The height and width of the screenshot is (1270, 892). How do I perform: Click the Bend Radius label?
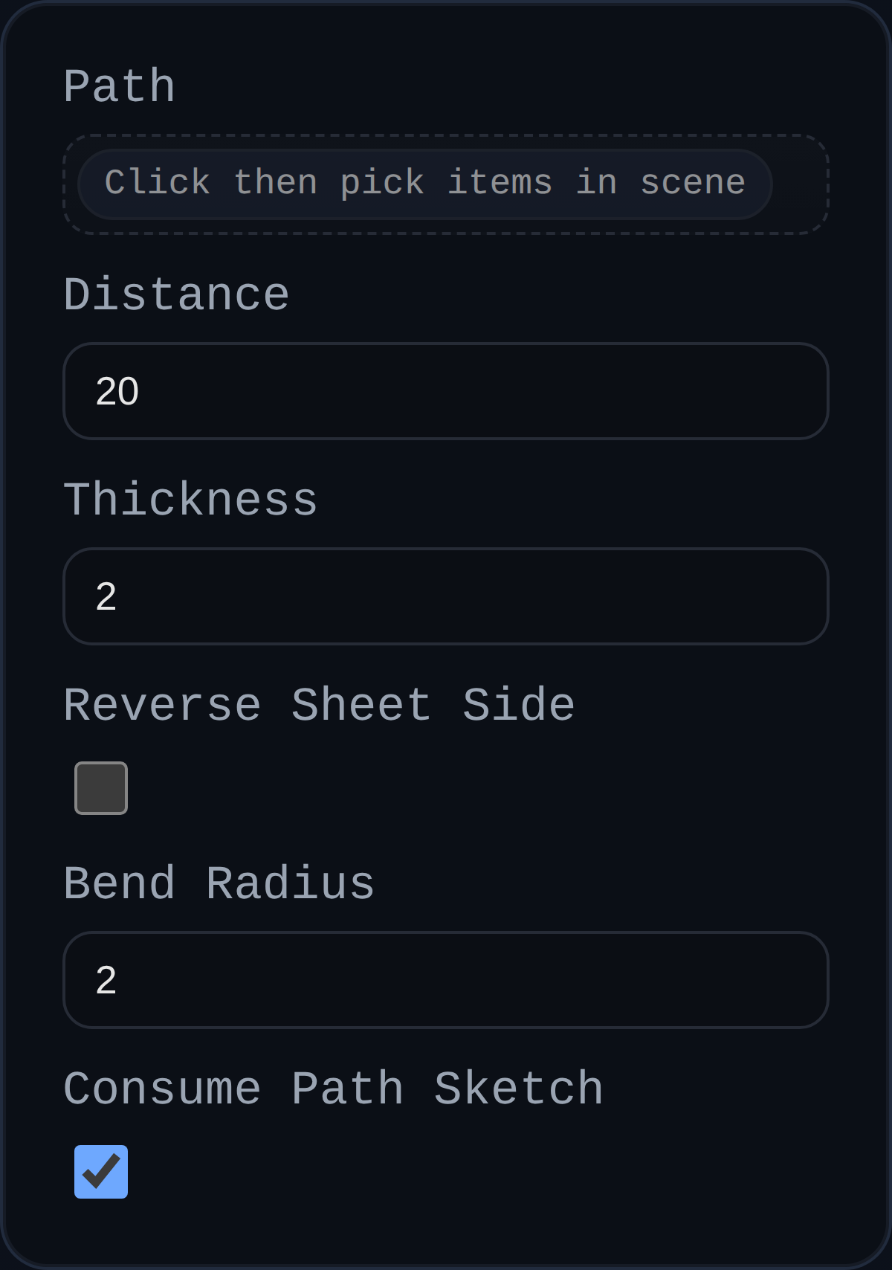pyautogui.click(x=219, y=883)
